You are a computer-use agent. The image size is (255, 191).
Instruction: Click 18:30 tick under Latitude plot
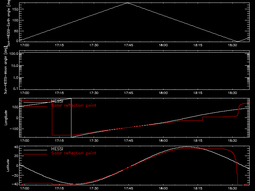232,188
